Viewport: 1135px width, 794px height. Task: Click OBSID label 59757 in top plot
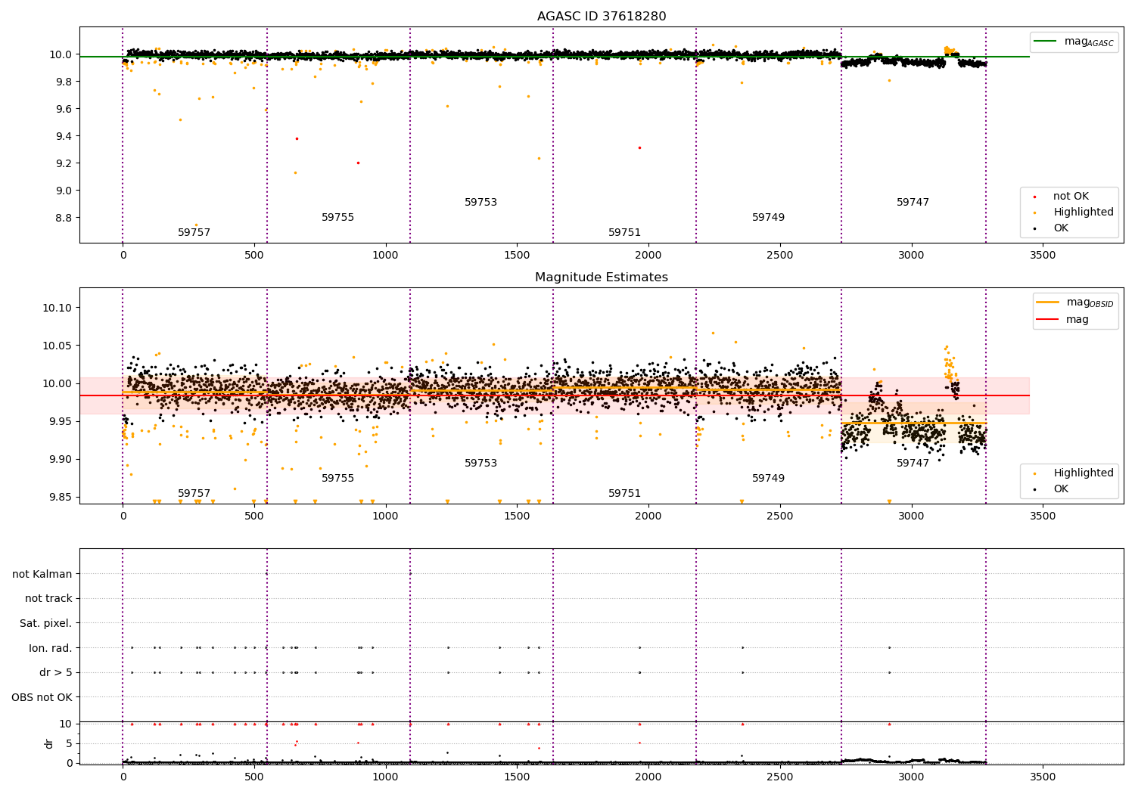tap(194, 233)
